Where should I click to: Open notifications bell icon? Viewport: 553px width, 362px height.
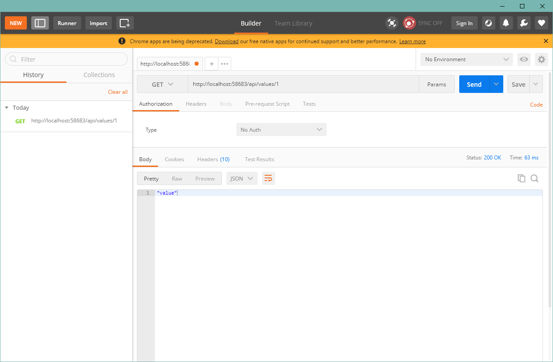506,23
